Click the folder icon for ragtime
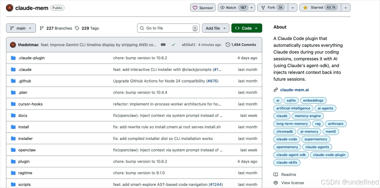Screen dimensions: 380x188 [x=13, y=173]
